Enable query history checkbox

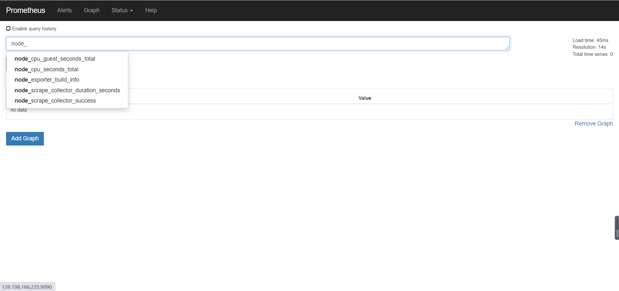click(8, 28)
